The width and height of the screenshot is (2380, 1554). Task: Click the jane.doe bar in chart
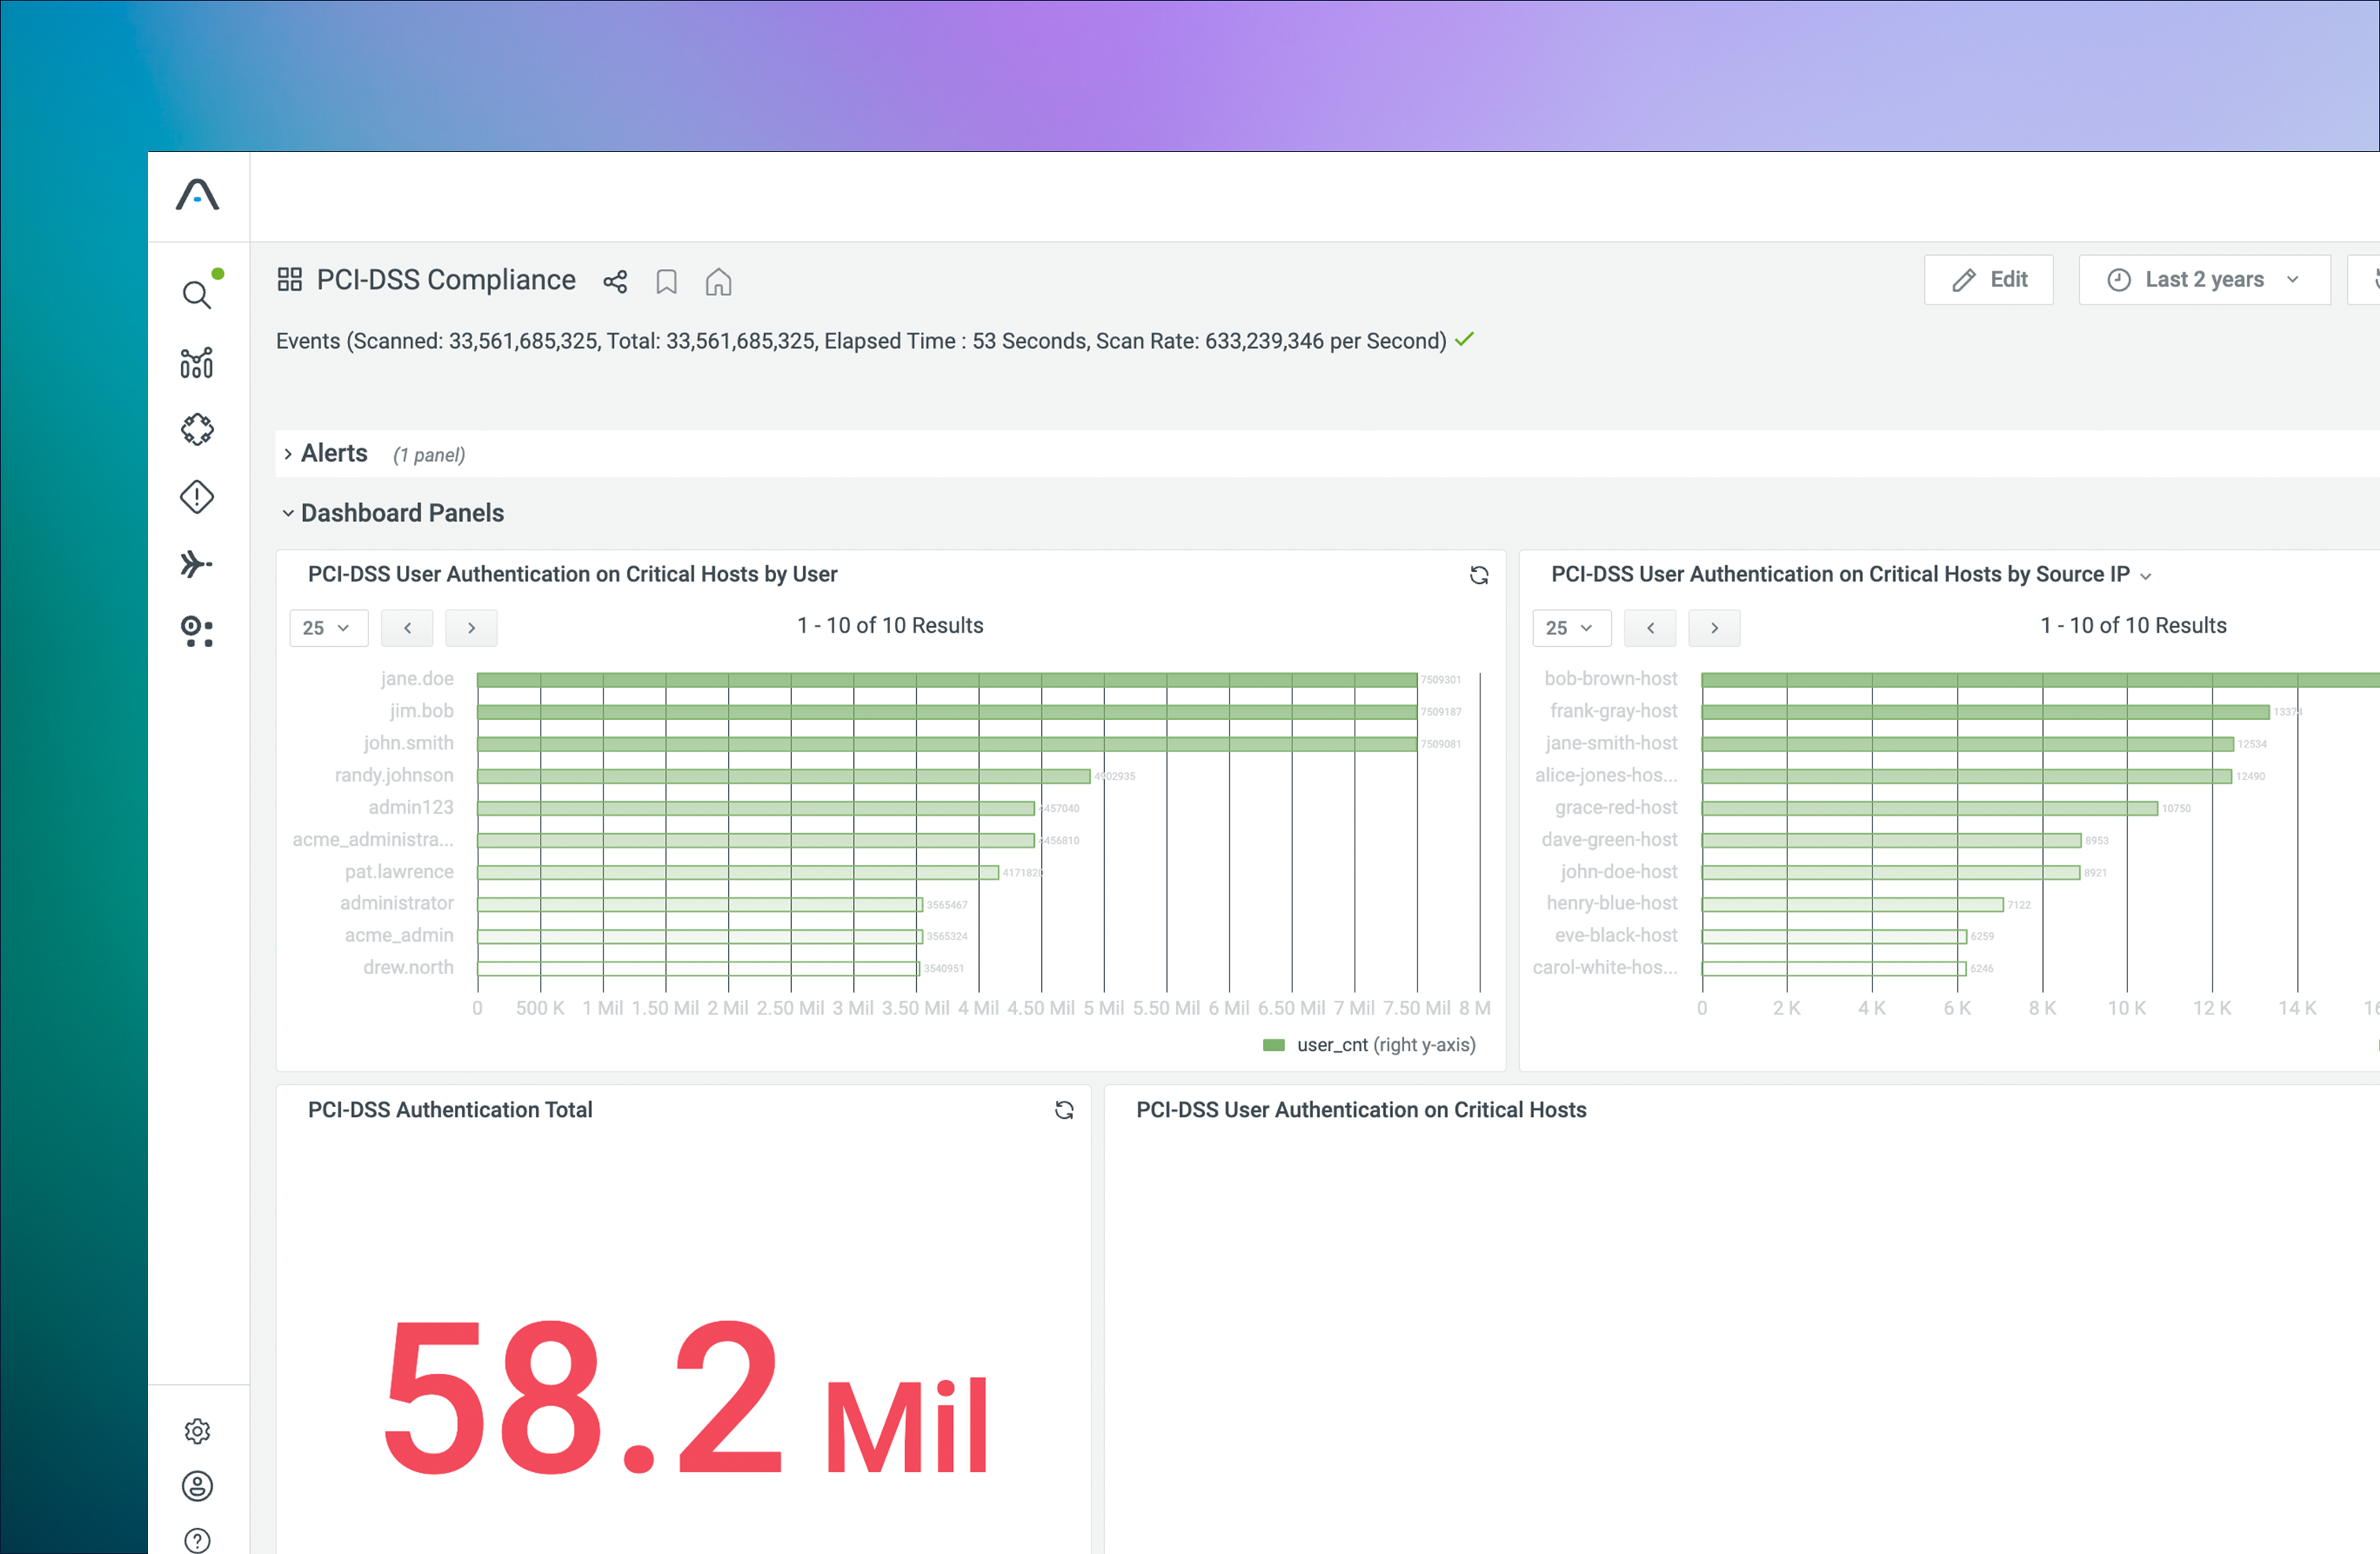click(x=946, y=680)
